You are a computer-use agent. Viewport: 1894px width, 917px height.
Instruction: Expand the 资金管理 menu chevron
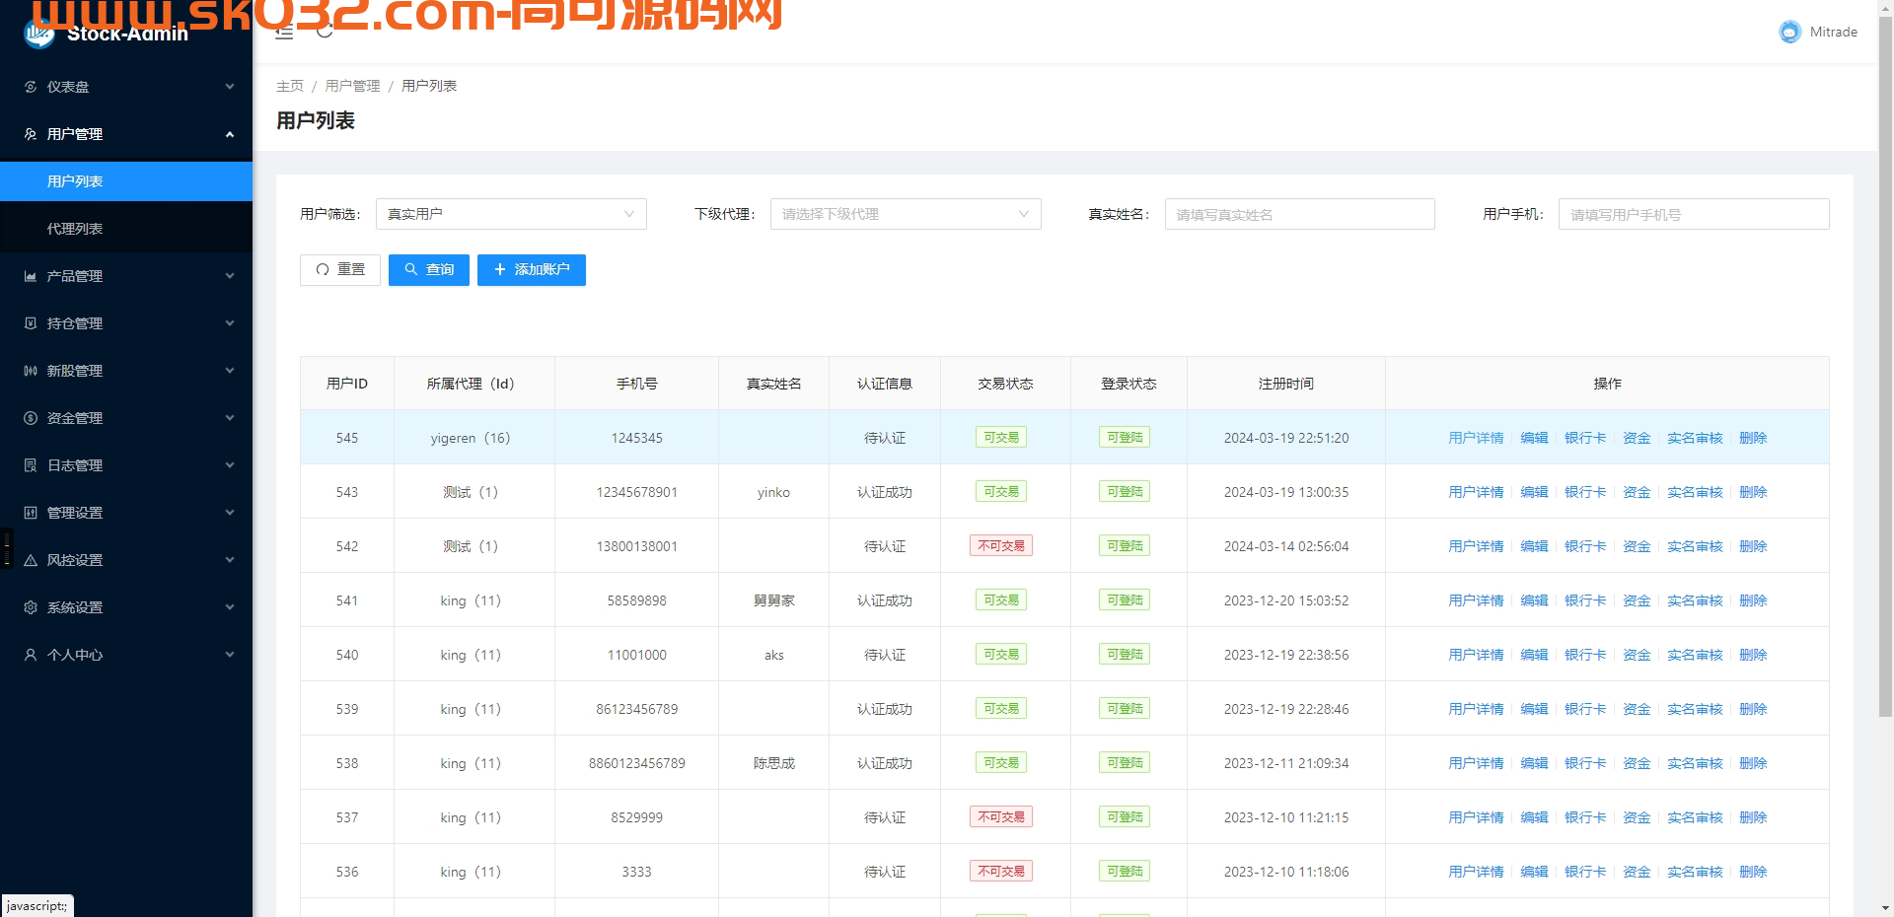[x=230, y=418]
